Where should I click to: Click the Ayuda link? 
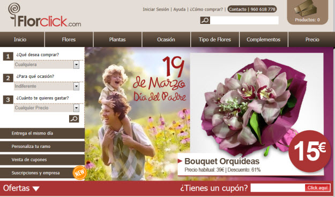179,10
